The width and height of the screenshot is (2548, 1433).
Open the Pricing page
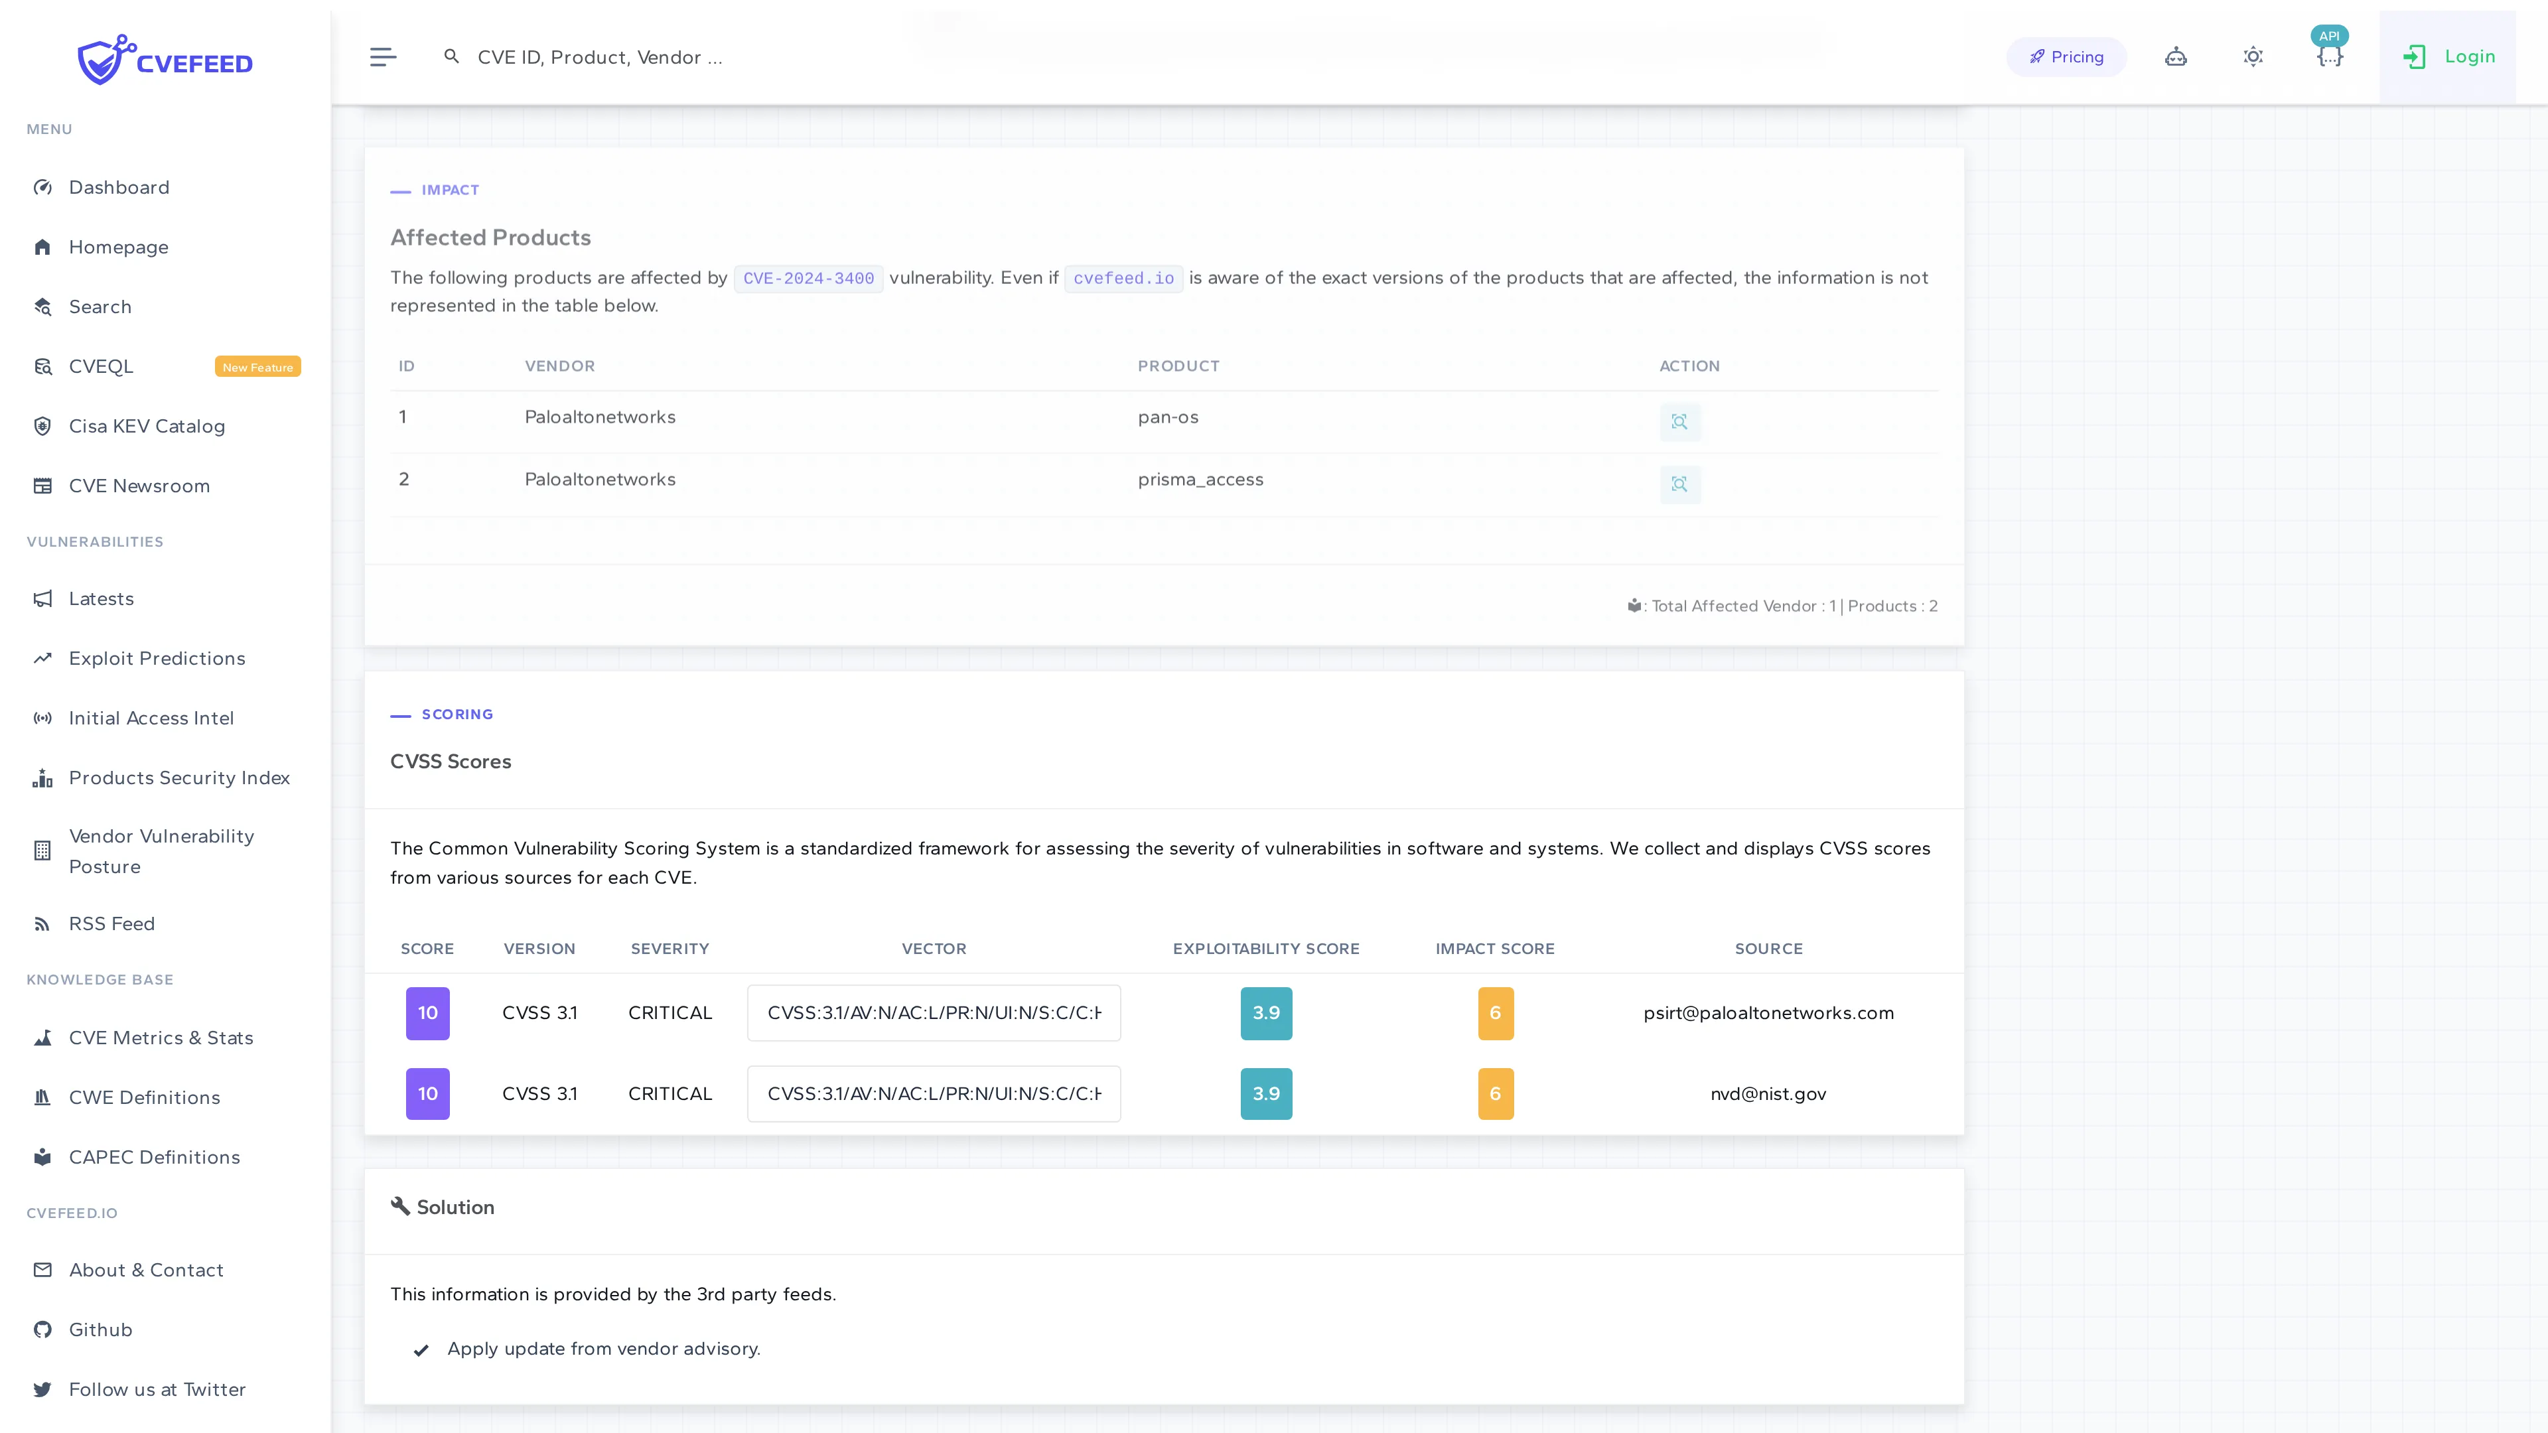[2066, 56]
